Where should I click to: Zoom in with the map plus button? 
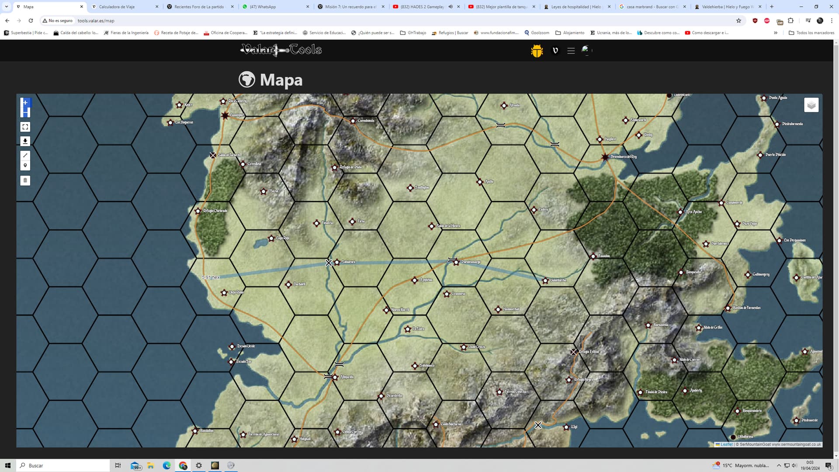click(x=25, y=103)
